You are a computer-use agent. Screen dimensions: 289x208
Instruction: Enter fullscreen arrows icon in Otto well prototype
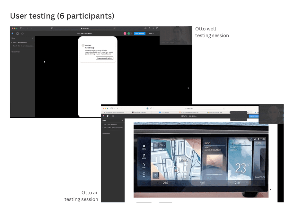tap(158, 34)
